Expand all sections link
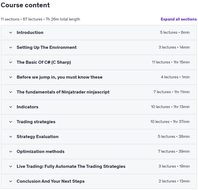 179,19
